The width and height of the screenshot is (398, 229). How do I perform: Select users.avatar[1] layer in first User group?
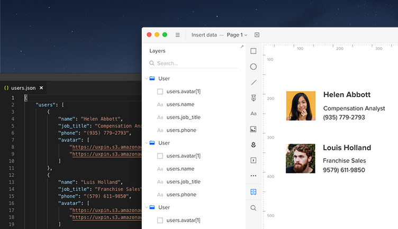183,91
